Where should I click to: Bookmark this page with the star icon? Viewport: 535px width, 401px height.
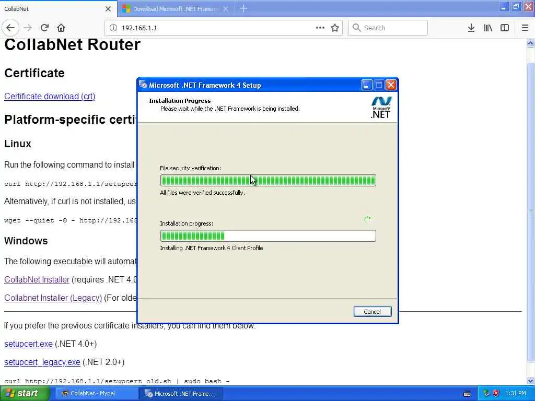pyautogui.click(x=335, y=28)
